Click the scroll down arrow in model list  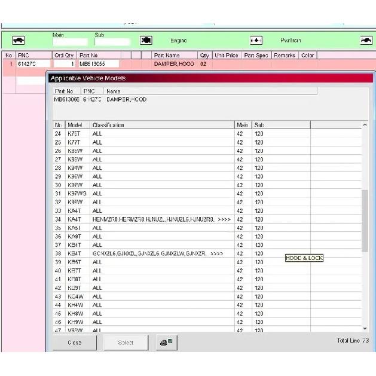tap(365, 329)
